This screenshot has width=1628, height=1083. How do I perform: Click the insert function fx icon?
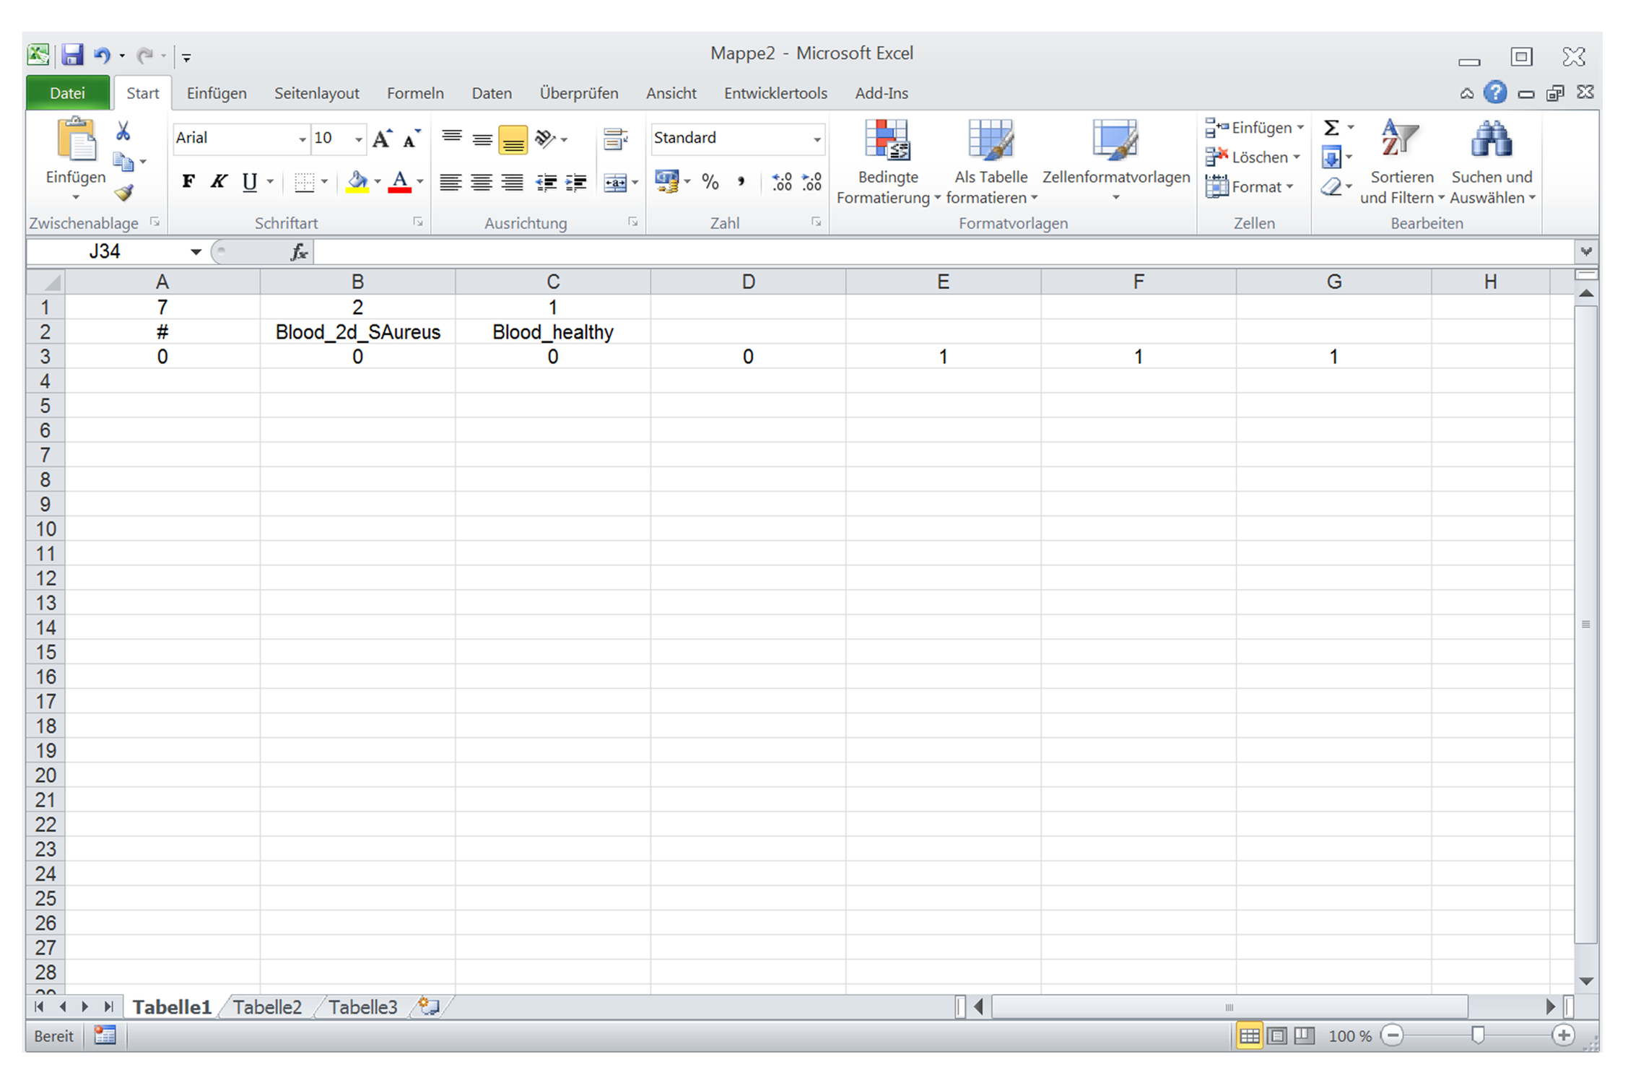299,252
